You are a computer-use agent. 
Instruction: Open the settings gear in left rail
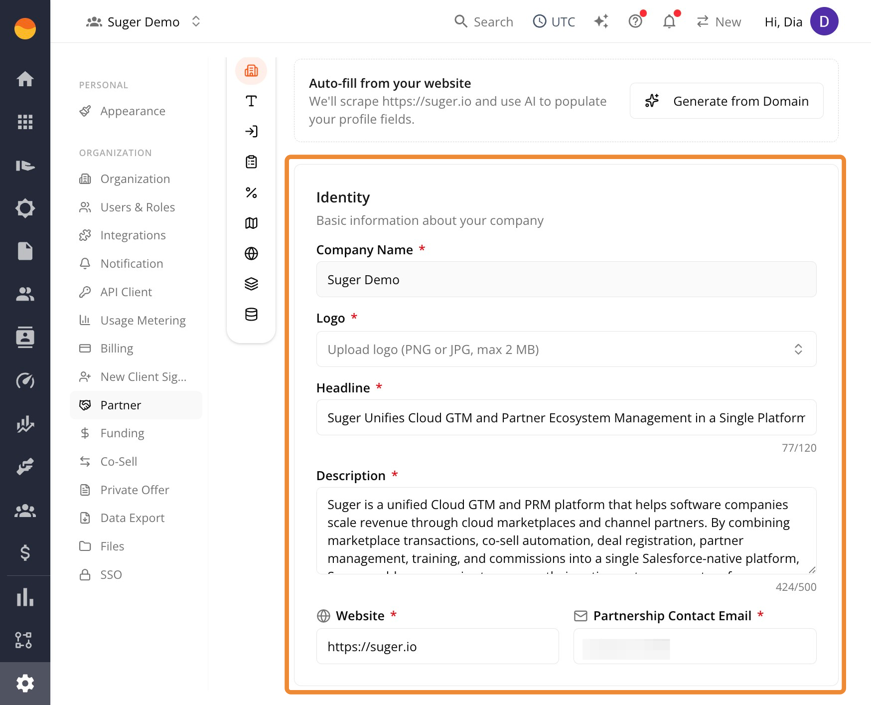[x=25, y=683]
